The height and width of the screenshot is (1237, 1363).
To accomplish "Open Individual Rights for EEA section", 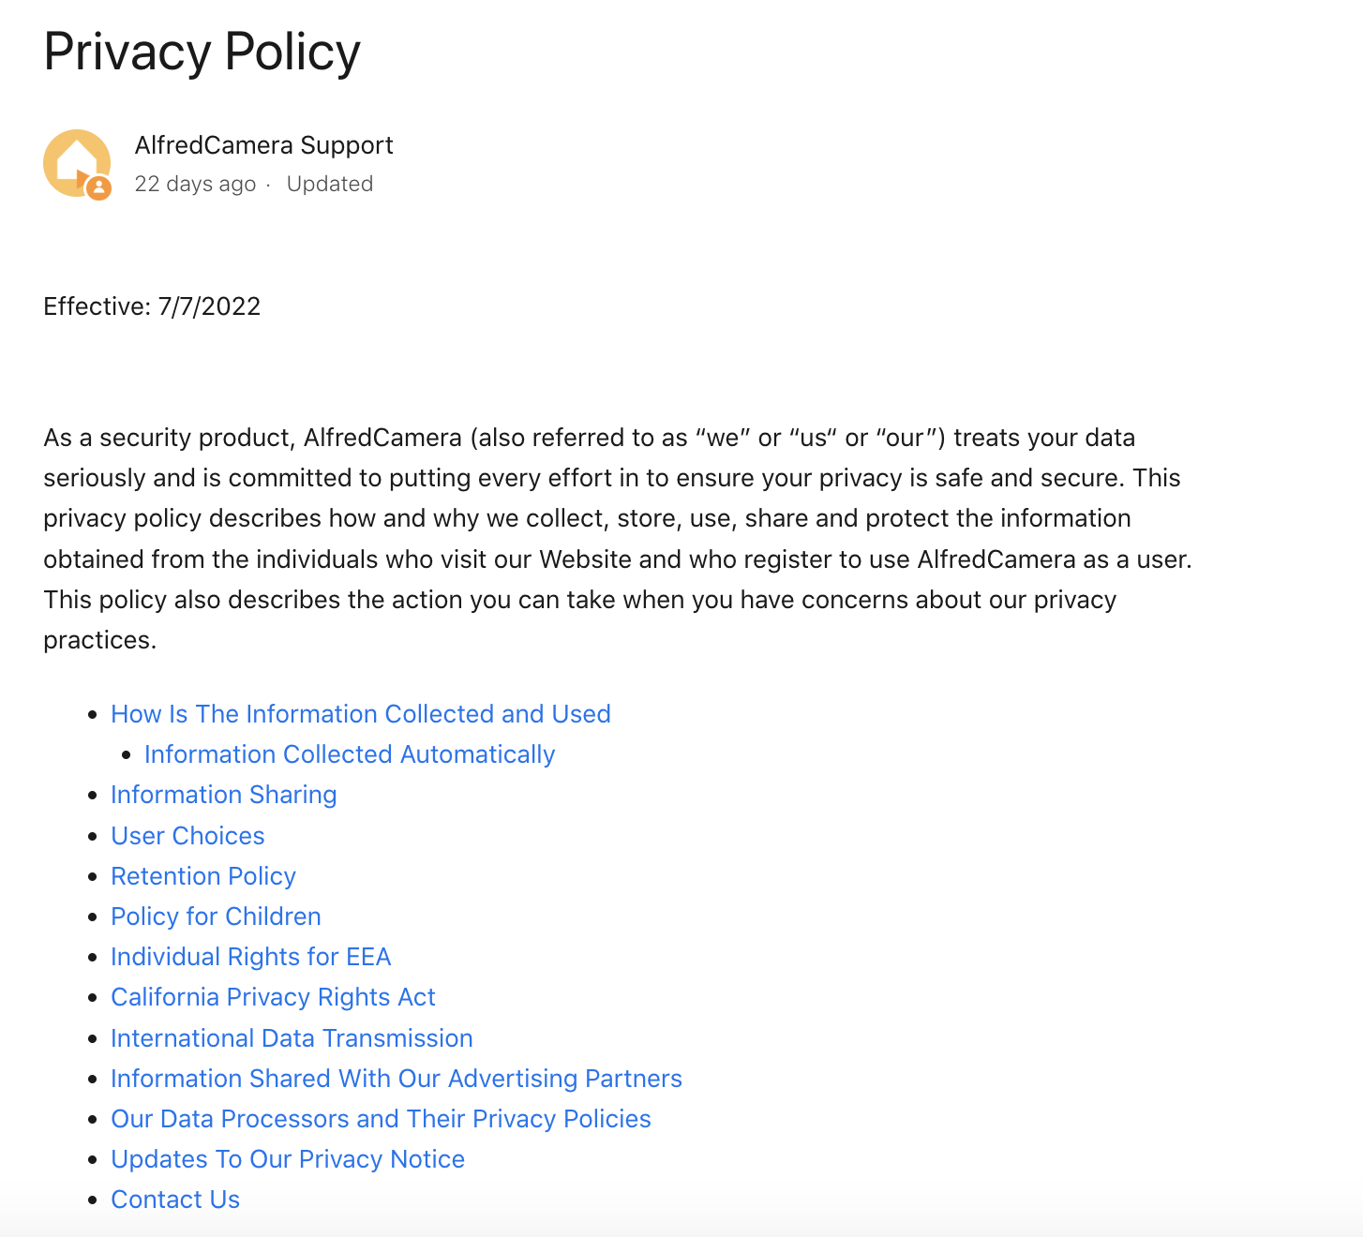I will click(x=250, y=956).
